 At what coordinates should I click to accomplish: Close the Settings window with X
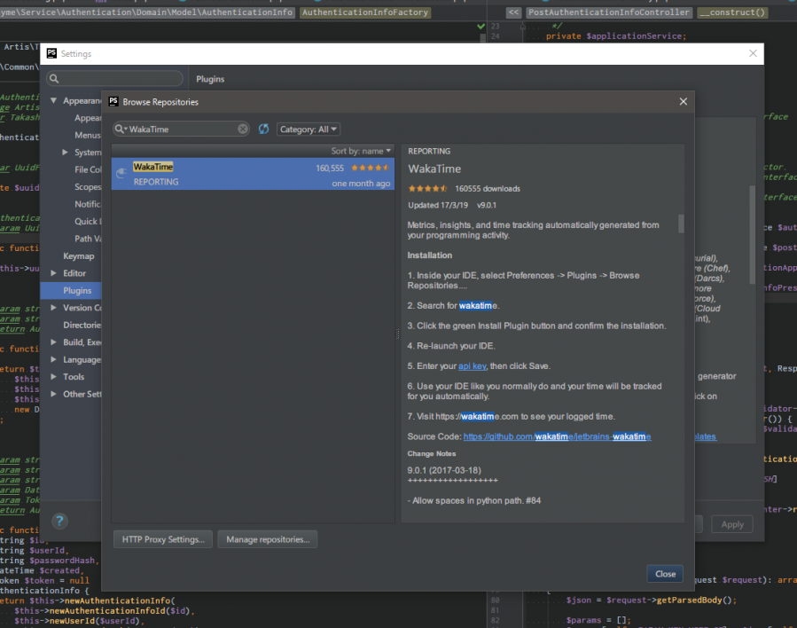pyautogui.click(x=753, y=53)
